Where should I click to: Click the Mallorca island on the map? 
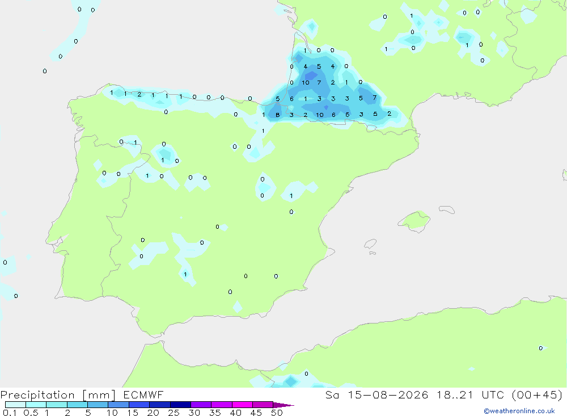(414, 221)
